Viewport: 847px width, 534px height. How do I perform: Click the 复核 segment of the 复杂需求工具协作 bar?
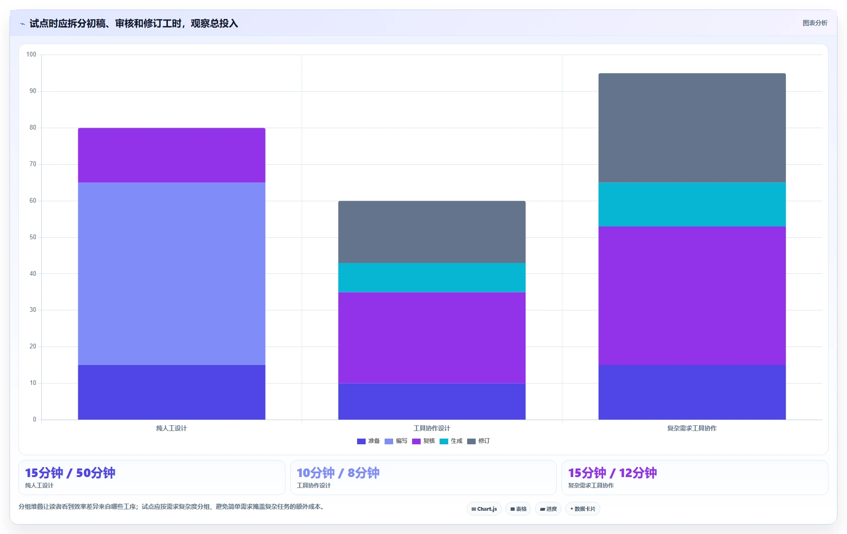[692, 296]
